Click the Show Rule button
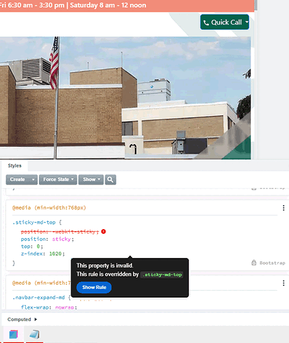 point(94,287)
